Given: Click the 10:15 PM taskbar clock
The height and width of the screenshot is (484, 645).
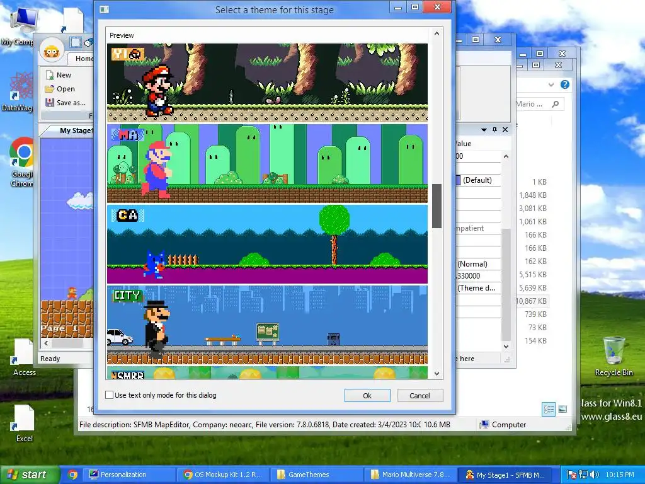Looking at the screenshot, I should [620, 475].
